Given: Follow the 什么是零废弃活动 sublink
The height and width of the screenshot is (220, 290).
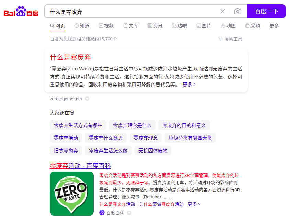Looking at the screenshot, I should [117, 204].
